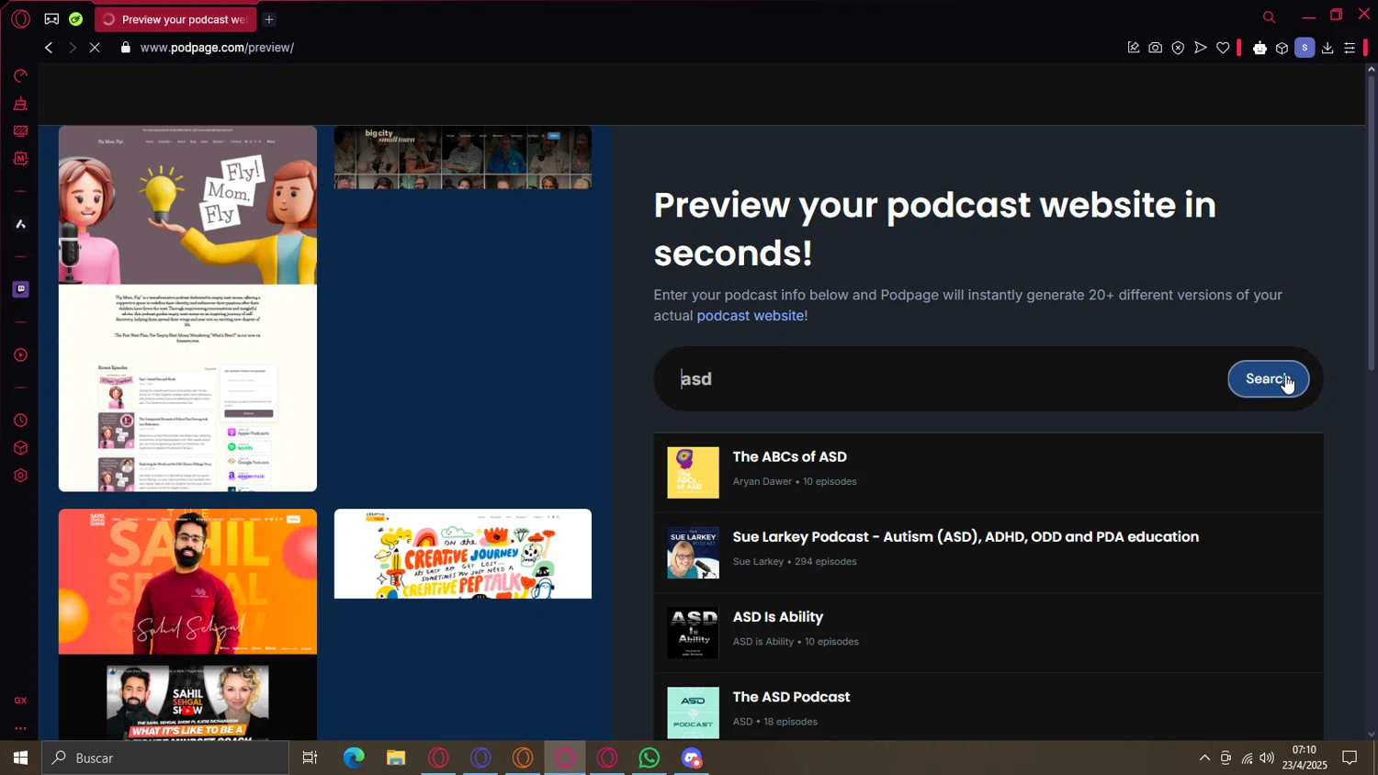This screenshot has width=1378, height=775.
Task: Click 'ASD • 18 episodes' text
Action: point(775,722)
